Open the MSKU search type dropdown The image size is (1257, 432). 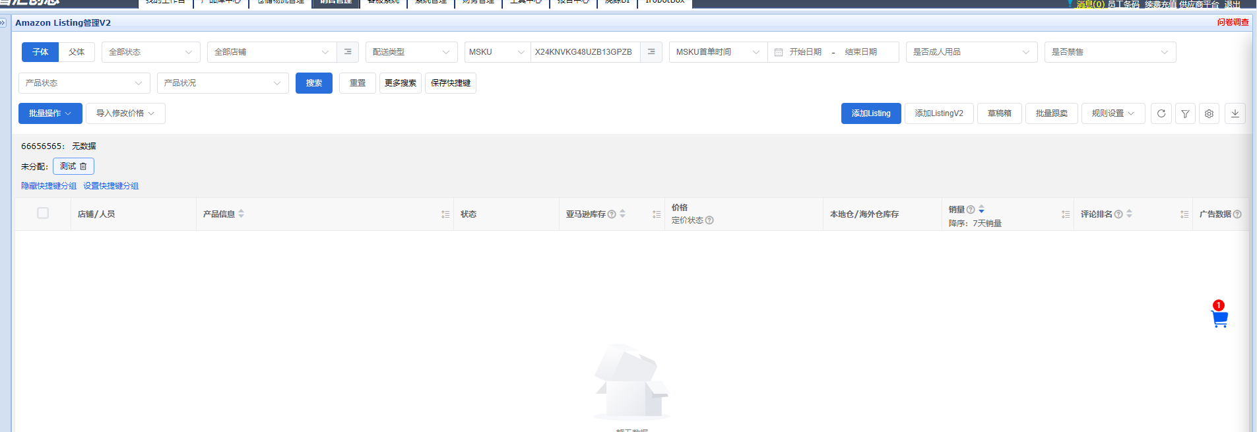pos(498,52)
